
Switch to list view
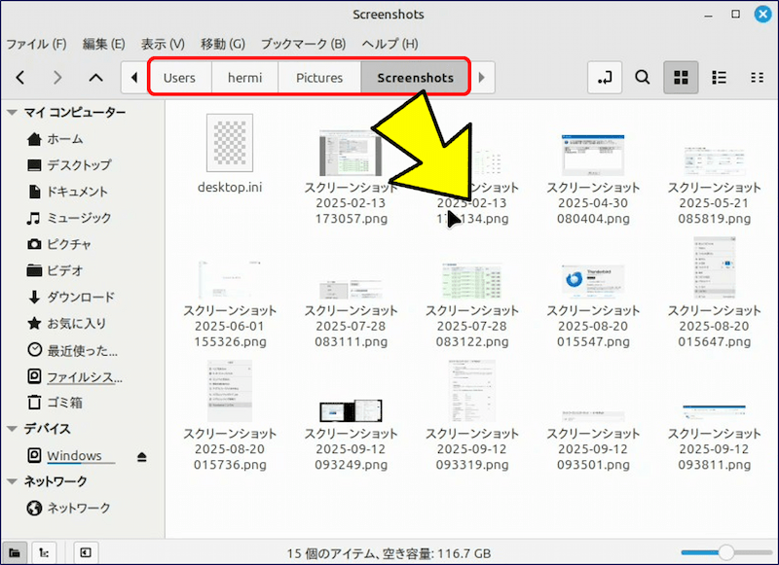tap(719, 78)
